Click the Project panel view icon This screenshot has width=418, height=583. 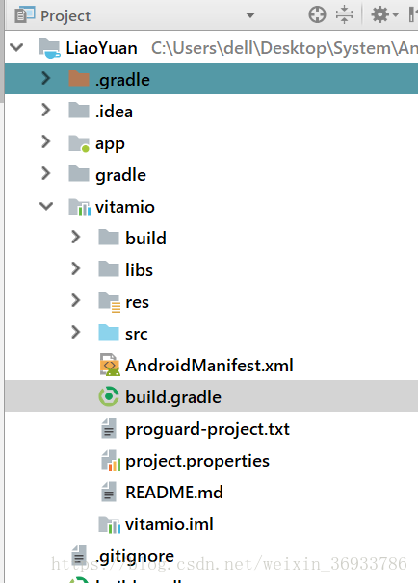pyautogui.click(x=24, y=15)
